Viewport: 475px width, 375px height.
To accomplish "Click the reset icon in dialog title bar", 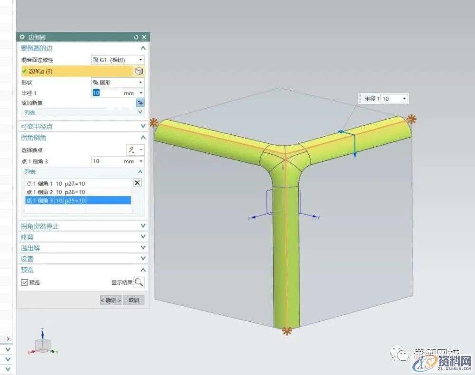I will [136, 37].
